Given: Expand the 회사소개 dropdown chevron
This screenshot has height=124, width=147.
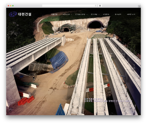Looking at the screenshot, I should point(71,14).
